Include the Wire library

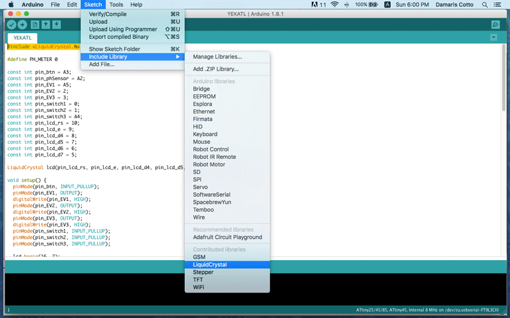(x=227, y=217)
